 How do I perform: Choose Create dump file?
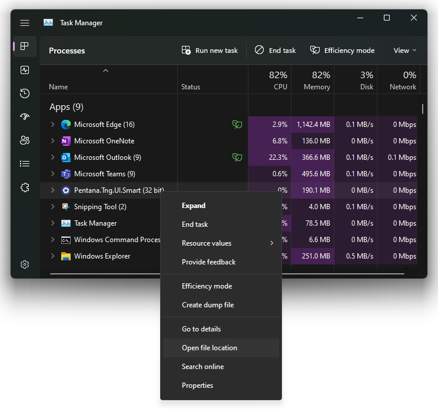[x=221, y=305]
